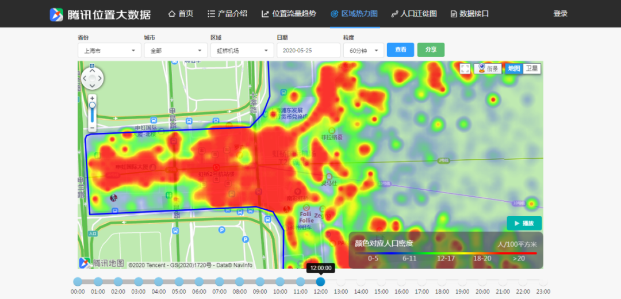
Task: Select the 06:00 timeline point
Action: [199, 282]
